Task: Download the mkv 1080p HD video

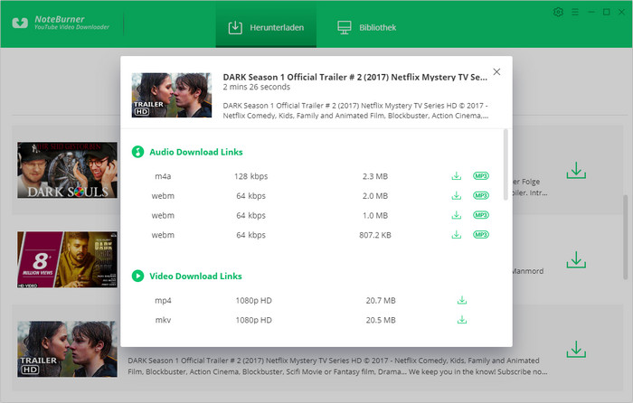Action: pyautogui.click(x=462, y=320)
